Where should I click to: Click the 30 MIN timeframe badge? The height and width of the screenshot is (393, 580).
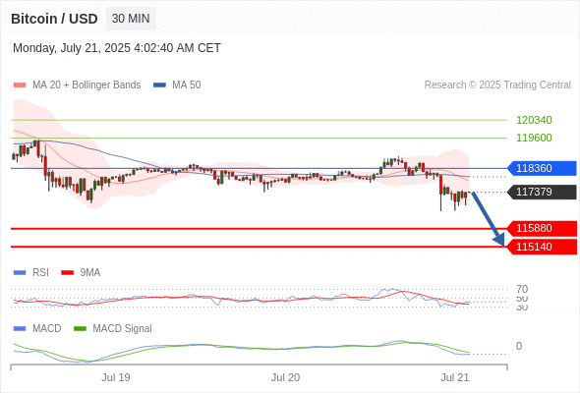(x=131, y=19)
